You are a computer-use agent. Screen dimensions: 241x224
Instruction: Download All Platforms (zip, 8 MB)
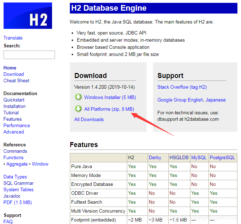[109, 109]
